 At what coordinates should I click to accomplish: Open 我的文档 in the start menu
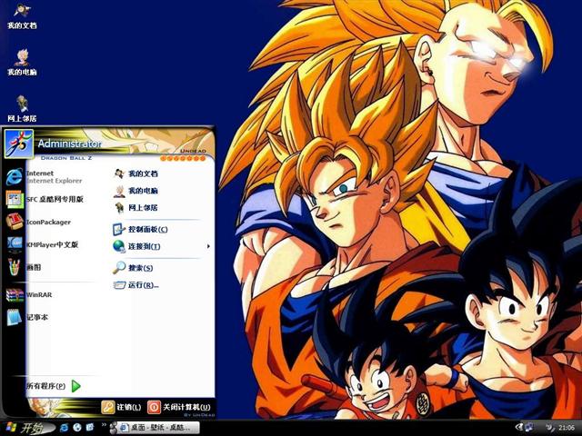pyautogui.click(x=135, y=173)
